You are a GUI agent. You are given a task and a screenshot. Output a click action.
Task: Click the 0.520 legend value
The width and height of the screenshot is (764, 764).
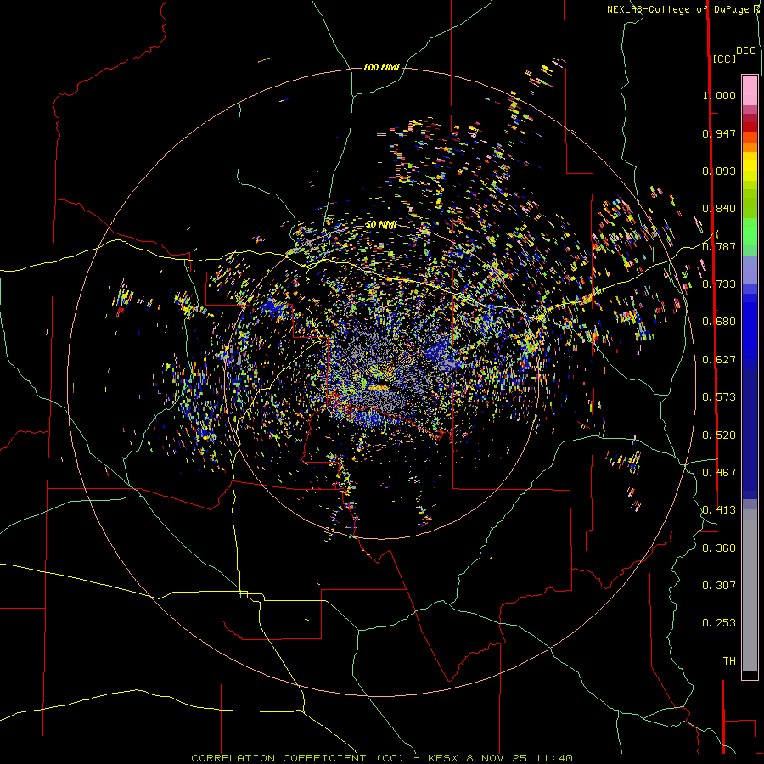719,435
